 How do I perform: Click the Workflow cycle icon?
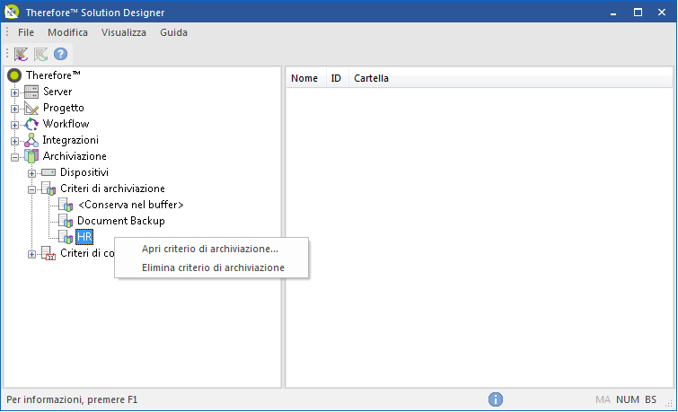tap(31, 124)
